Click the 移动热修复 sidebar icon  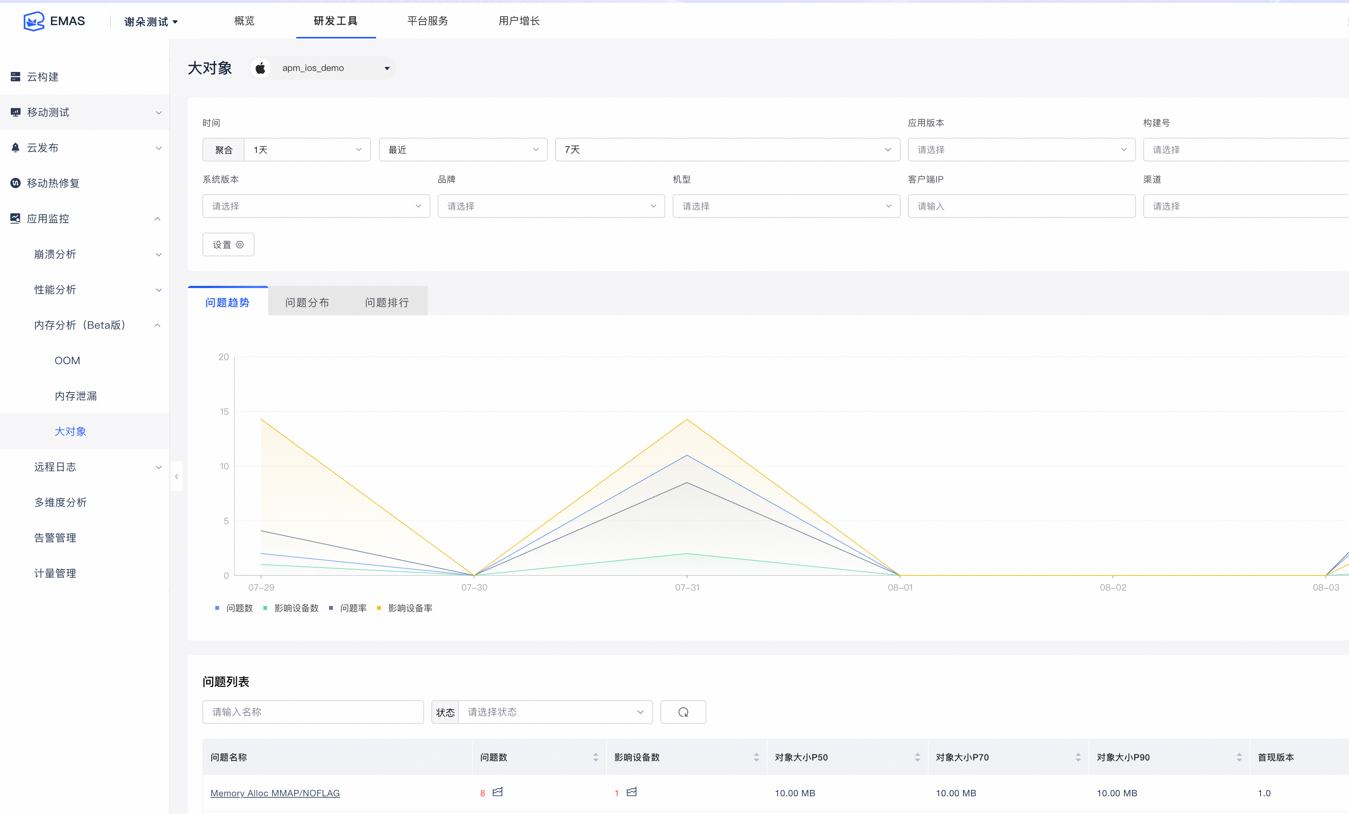pos(16,183)
